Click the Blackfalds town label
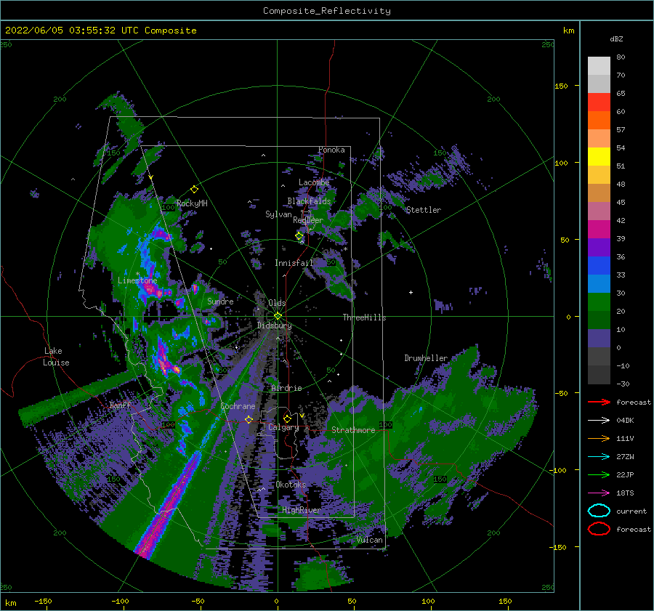 309,201
